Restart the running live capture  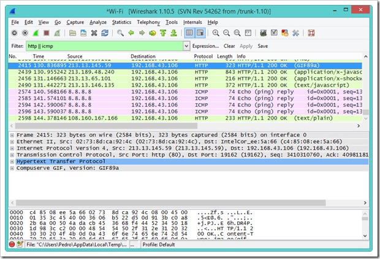click(57, 33)
